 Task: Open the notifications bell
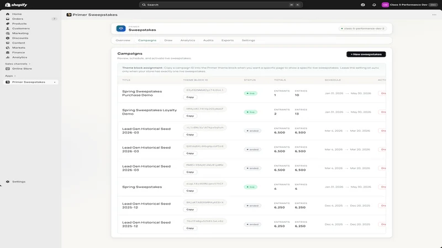tap(374, 5)
